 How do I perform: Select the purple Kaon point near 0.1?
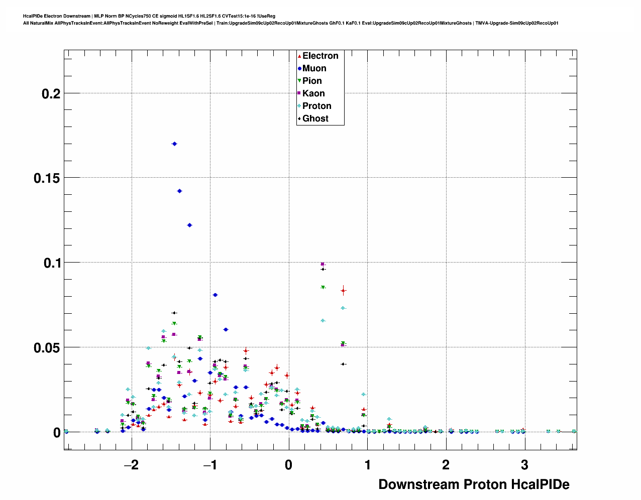323,264
